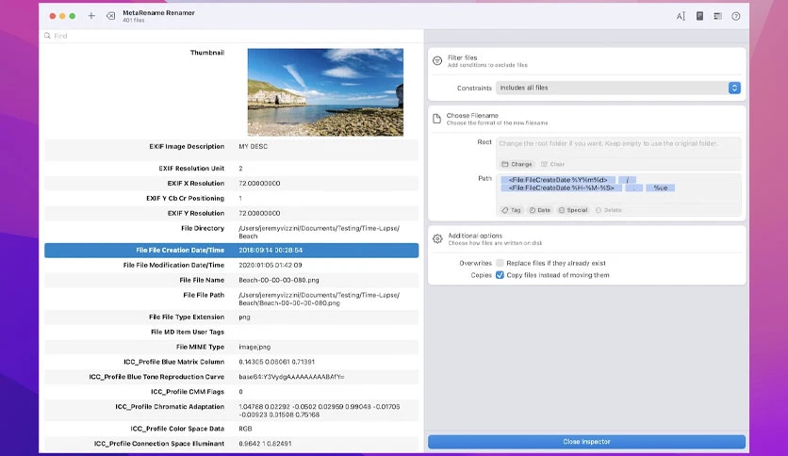Select the EXIF X Resolution row
This screenshot has height=456, width=788.
231,184
